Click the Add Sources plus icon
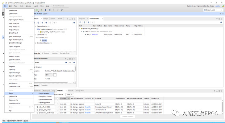 click(x=46, y=23)
